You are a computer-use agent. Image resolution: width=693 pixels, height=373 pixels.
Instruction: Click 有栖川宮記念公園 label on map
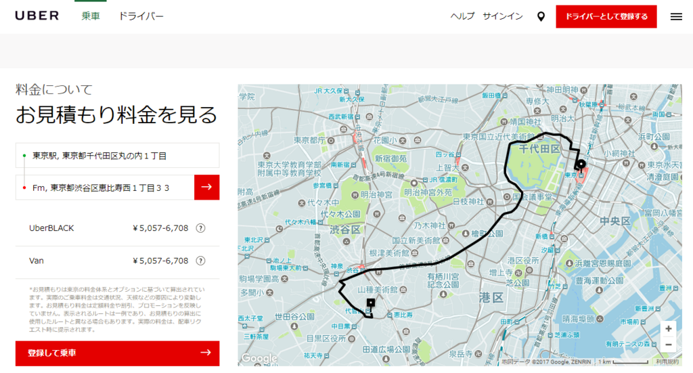click(443, 280)
